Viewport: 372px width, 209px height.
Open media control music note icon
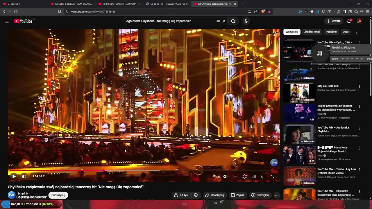339,12
